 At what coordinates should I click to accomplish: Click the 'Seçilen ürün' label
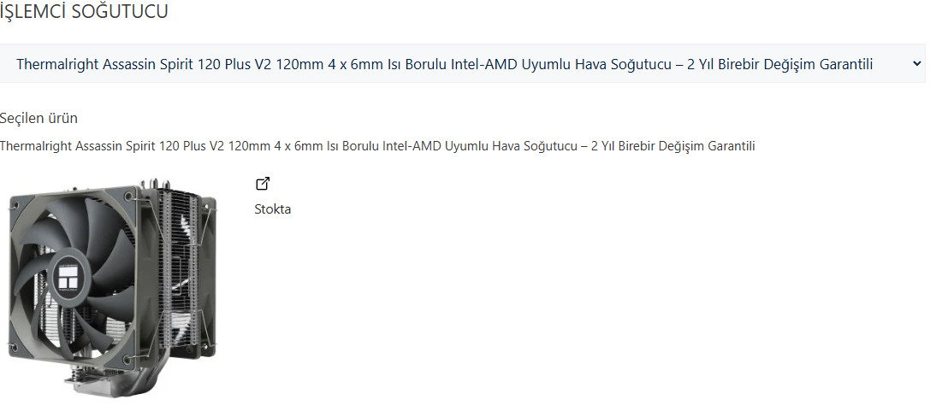[x=39, y=118]
